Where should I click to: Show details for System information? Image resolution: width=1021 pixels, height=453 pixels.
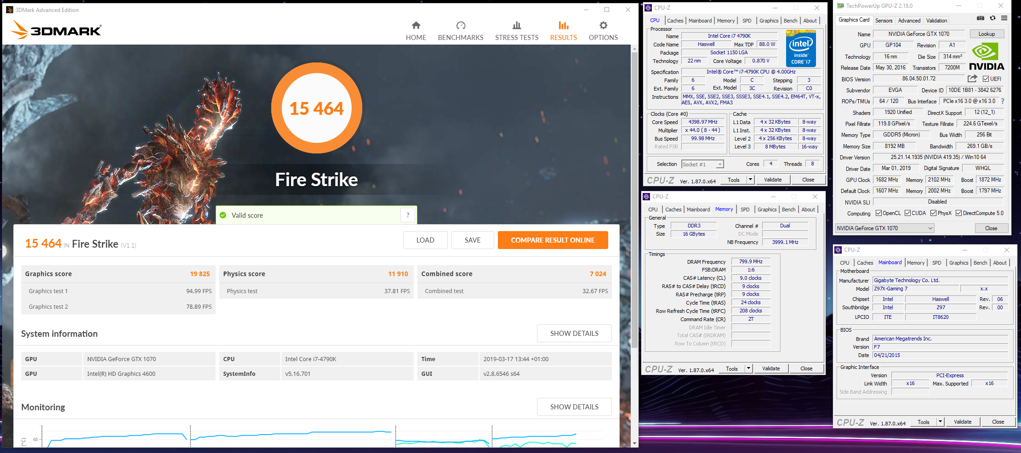[x=574, y=333]
